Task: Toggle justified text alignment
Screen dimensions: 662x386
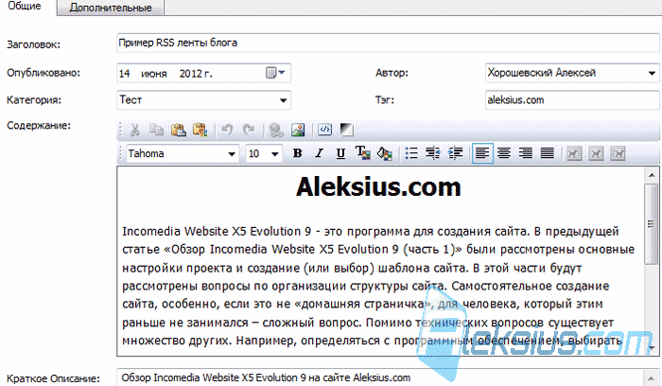Action: [548, 153]
